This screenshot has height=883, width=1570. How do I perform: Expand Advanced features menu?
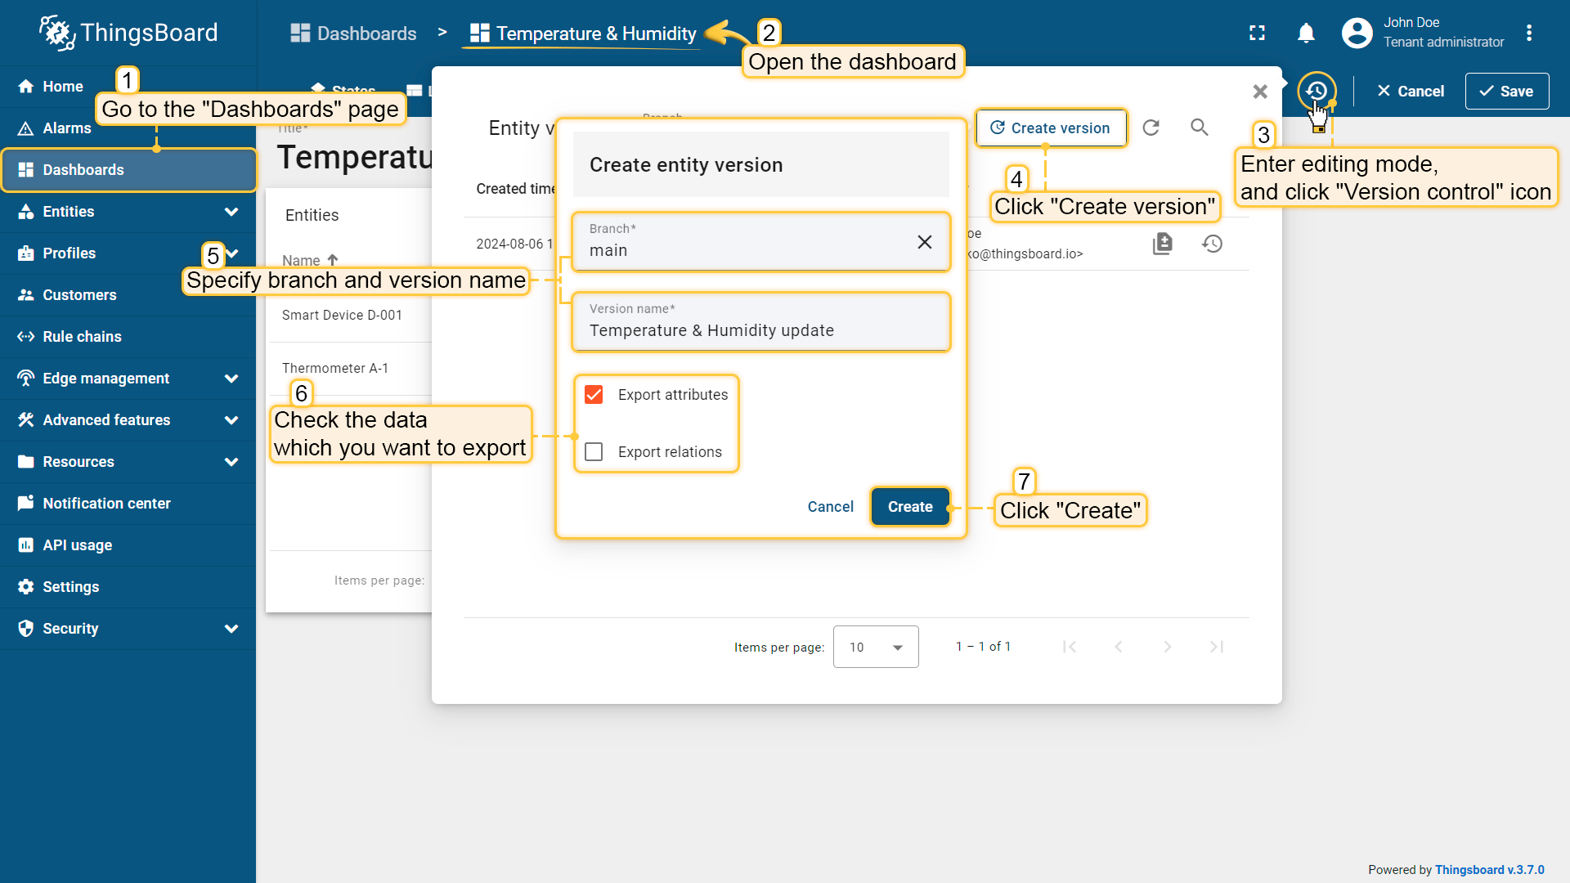coord(231,420)
